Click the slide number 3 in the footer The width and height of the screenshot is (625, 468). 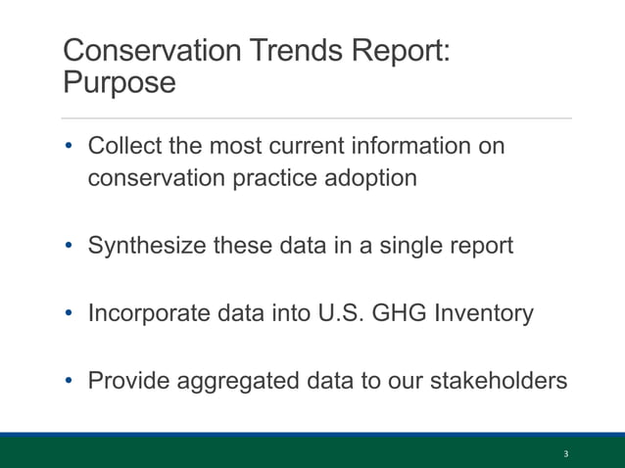[566, 454]
